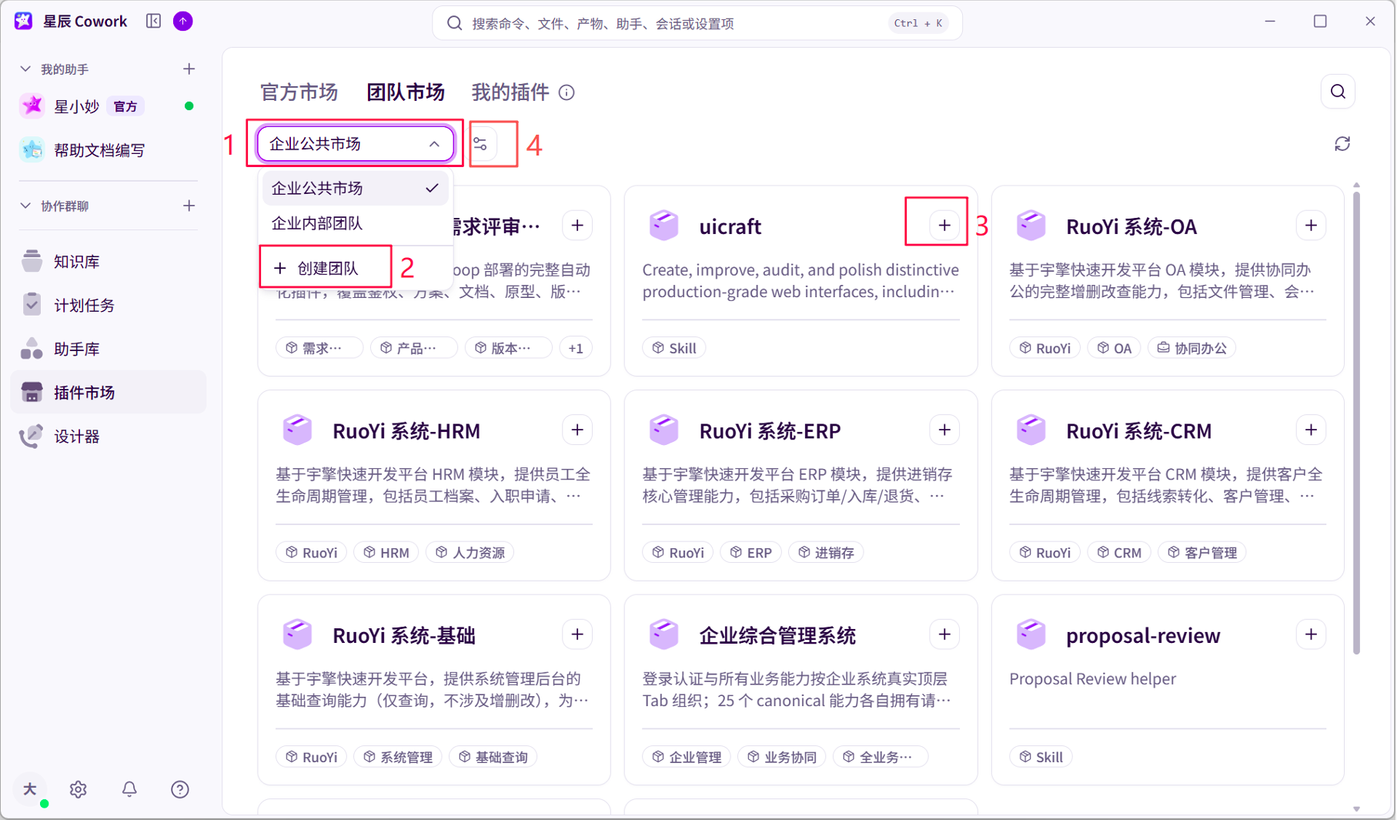Click the plugin list vertical scrollbar

(x=1356, y=423)
